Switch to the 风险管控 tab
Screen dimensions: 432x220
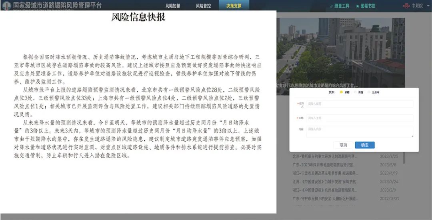pyautogui.click(x=203, y=6)
